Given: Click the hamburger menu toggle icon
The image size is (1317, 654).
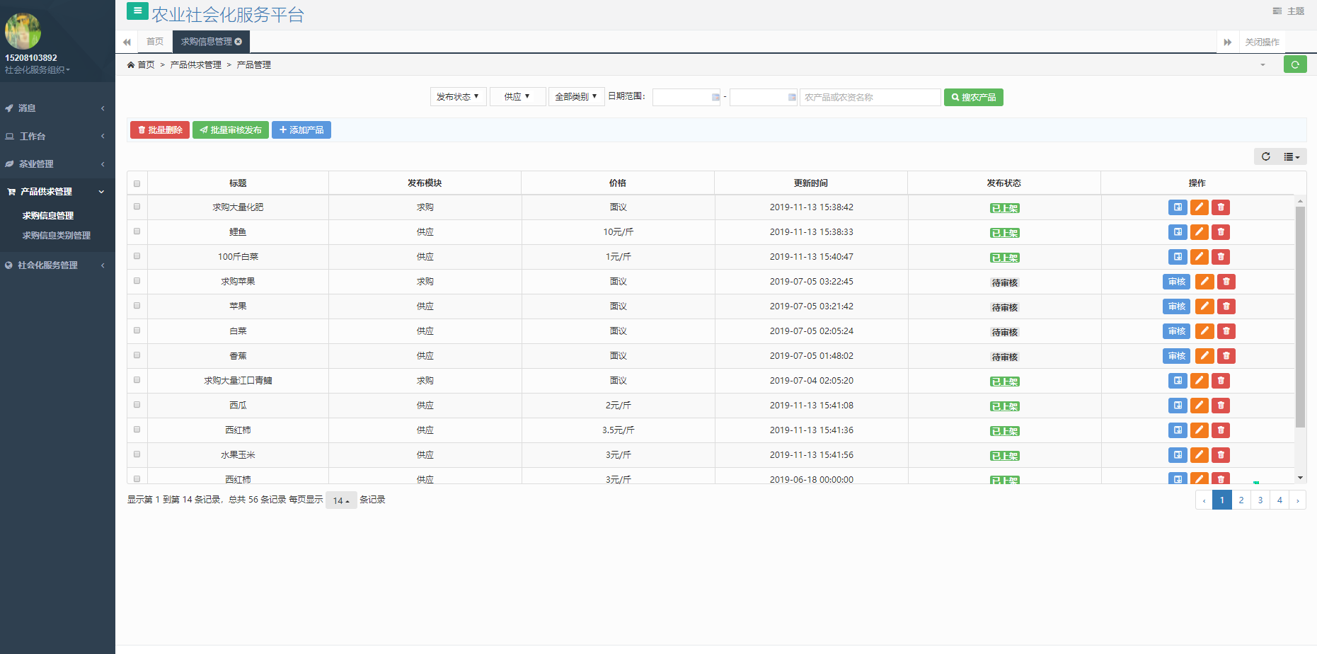Looking at the screenshot, I should [x=137, y=11].
